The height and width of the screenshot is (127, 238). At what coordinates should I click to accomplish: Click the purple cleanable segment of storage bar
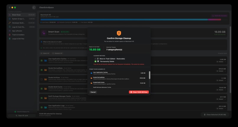pos(214,19)
